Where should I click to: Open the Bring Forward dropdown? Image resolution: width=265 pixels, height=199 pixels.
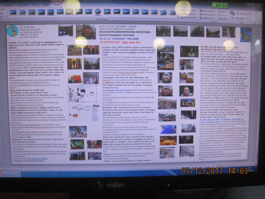coord(208,11)
